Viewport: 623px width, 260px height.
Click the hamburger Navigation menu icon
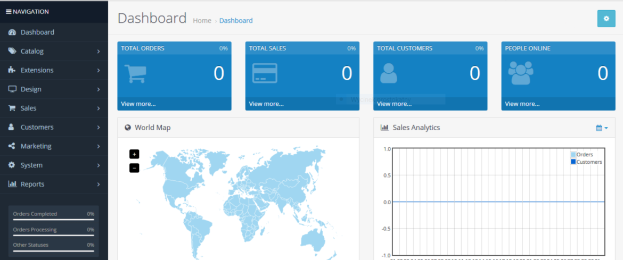point(9,12)
